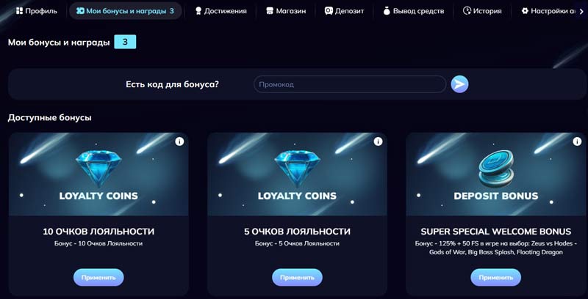Image resolution: width=588 pixels, height=299 pixels.
Task: Click the promo code send arrow icon
Action: [x=459, y=84]
